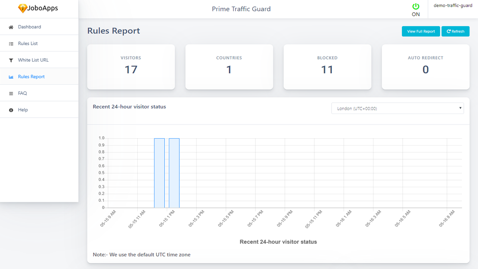
Task: Open the London (UTC+00:00) timezone dropdown
Action: coord(397,108)
